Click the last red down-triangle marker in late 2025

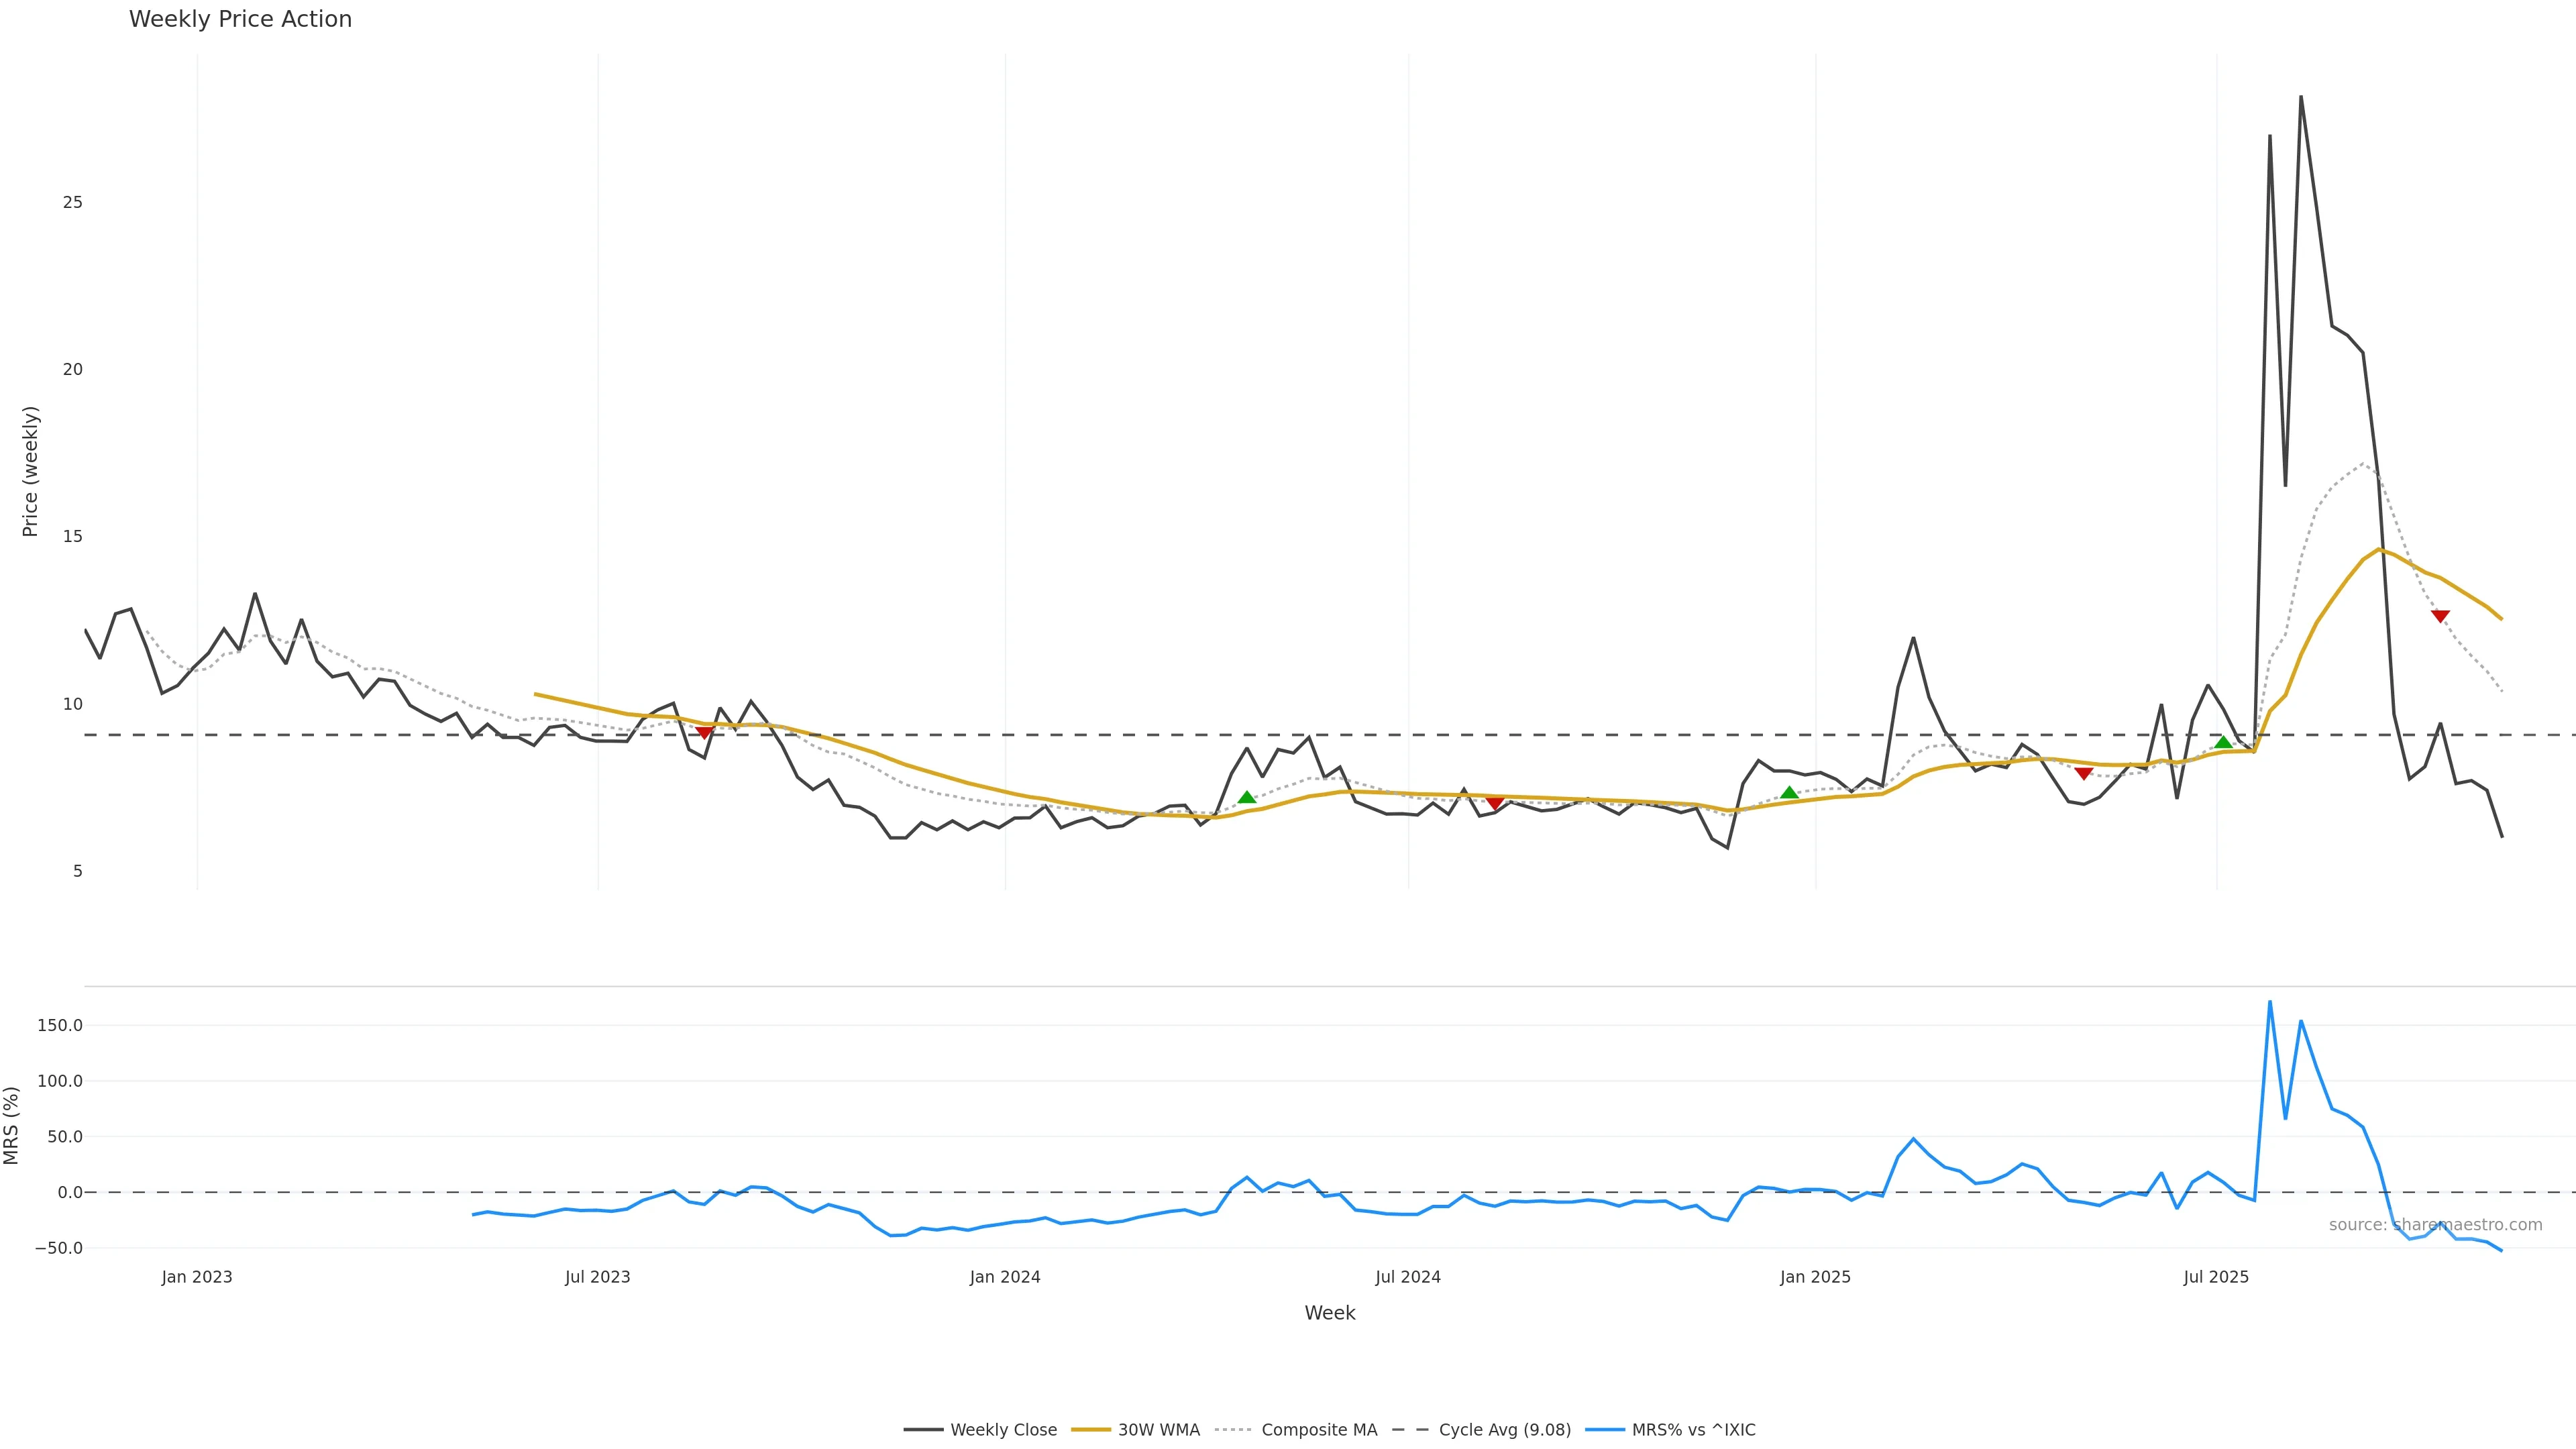[2440, 616]
